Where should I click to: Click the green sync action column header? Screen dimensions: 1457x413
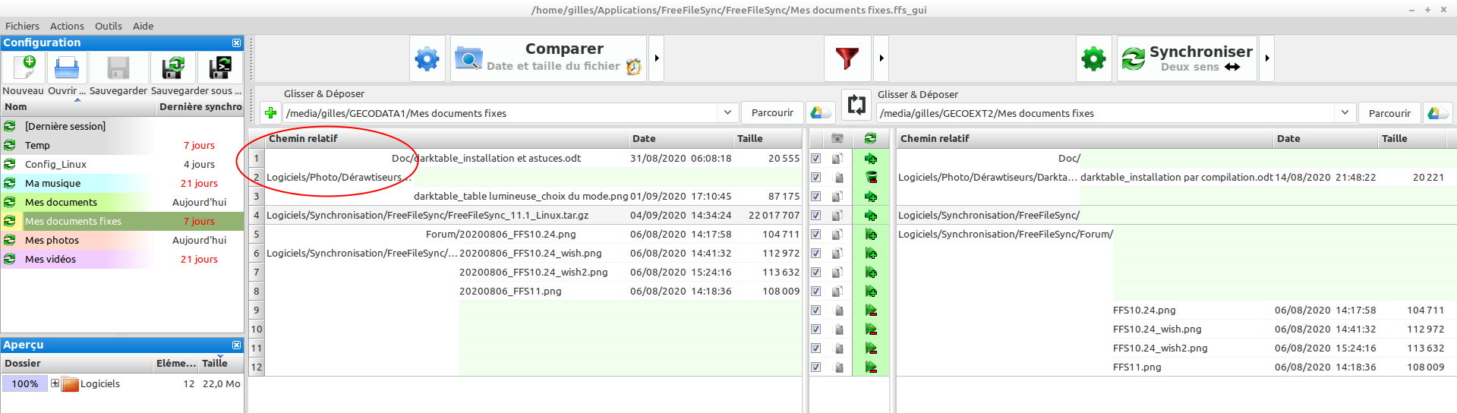coord(870,138)
